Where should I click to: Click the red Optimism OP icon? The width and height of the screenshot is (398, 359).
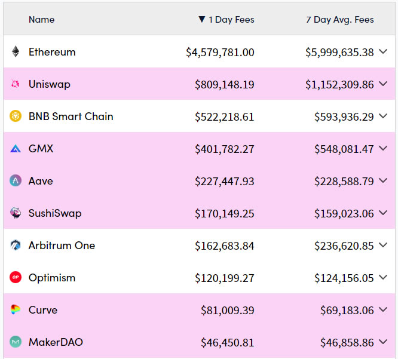(16, 278)
